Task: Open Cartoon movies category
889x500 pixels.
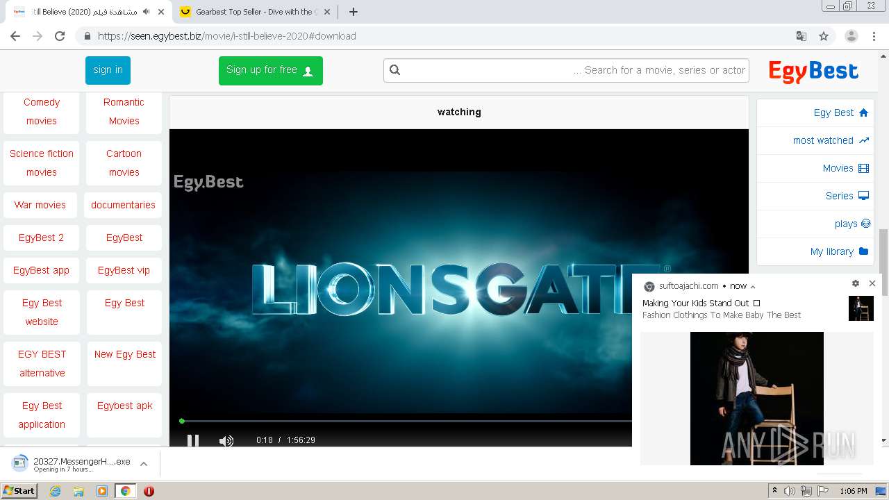Action: click(x=124, y=162)
